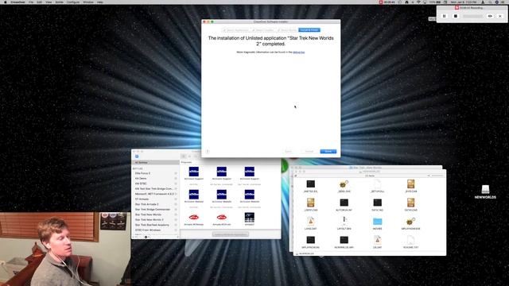Viewport: 509px width, 286px height.
Task: Select the MOVIES folder in Finder
Action: click(x=377, y=223)
